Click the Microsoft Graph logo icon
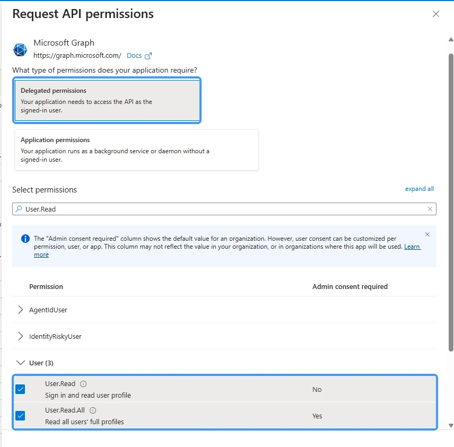454x447 pixels. click(x=20, y=49)
